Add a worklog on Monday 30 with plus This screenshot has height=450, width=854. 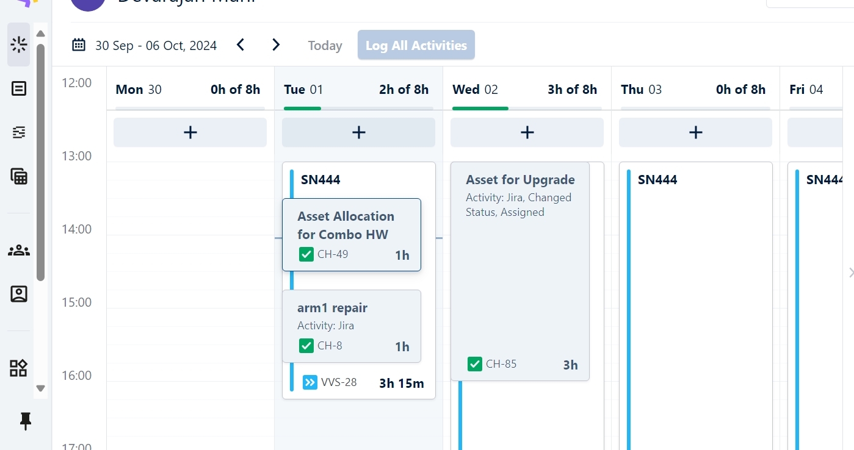[x=190, y=132]
